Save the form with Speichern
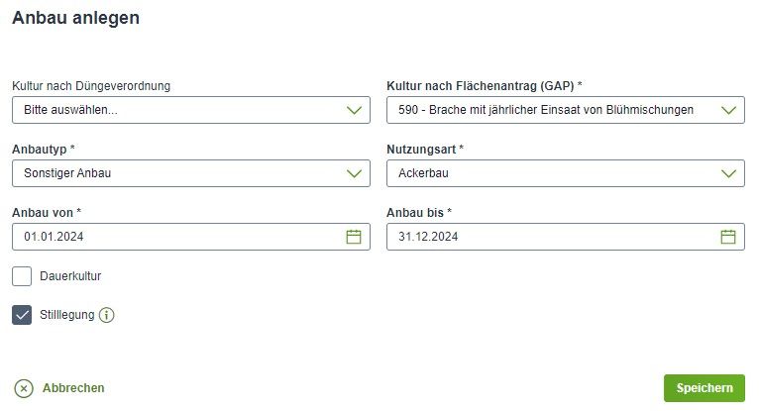This screenshot has height=411, width=759. click(x=705, y=388)
